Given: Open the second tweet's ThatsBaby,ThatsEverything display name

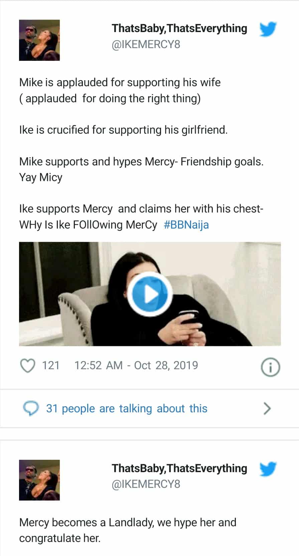Looking at the screenshot, I should click(x=179, y=468).
